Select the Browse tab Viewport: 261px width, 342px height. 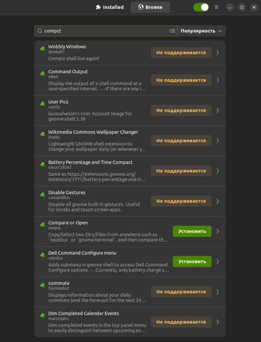pyautogui.click(x=150, y=7)
